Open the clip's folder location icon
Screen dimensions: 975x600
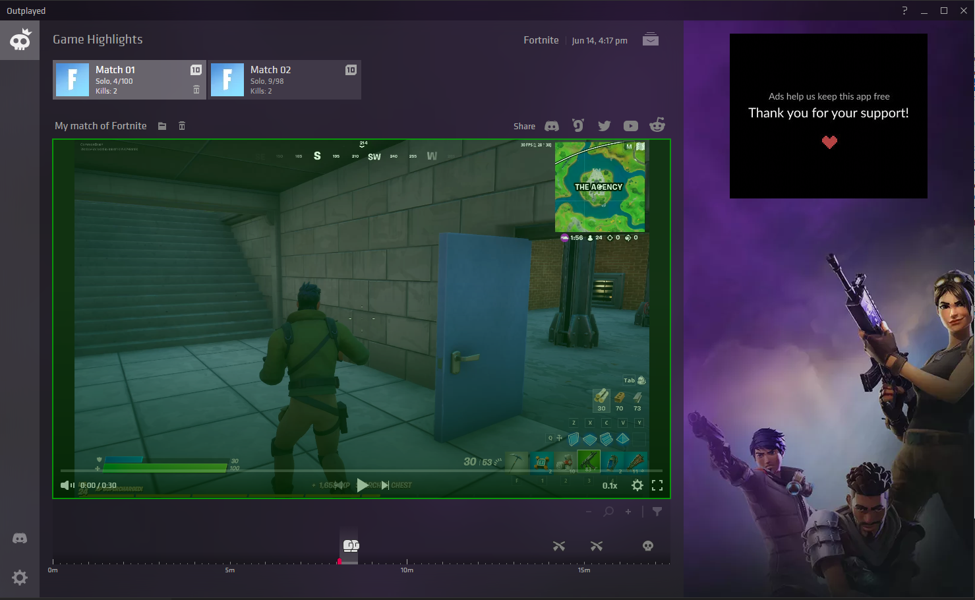(162, 126)
